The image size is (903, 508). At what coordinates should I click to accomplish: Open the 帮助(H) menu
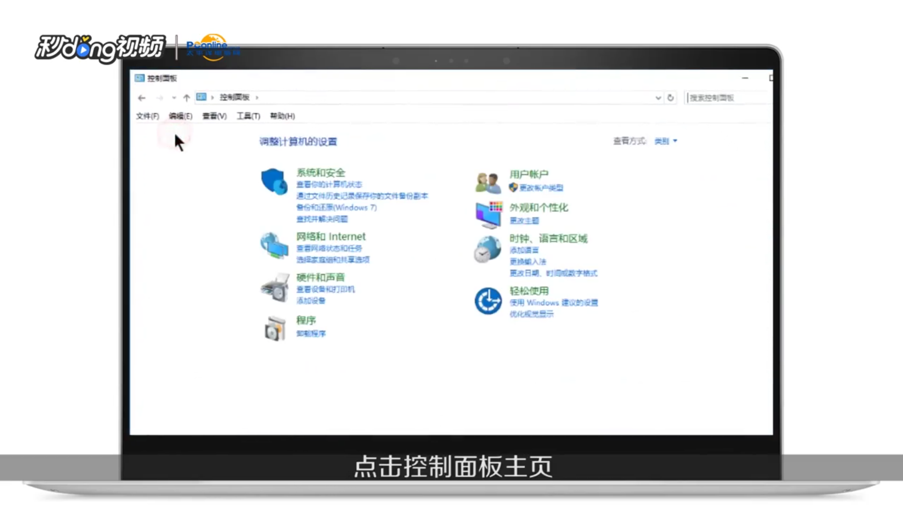283,116
